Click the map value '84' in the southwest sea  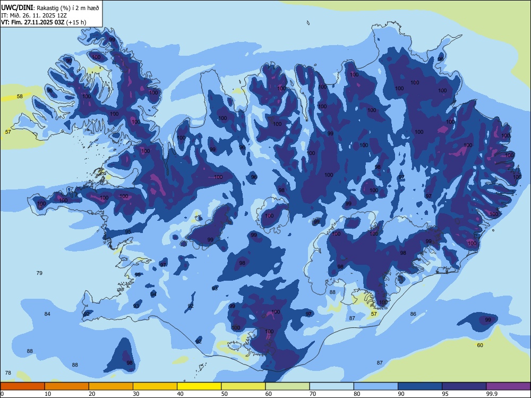coord(47,314)
